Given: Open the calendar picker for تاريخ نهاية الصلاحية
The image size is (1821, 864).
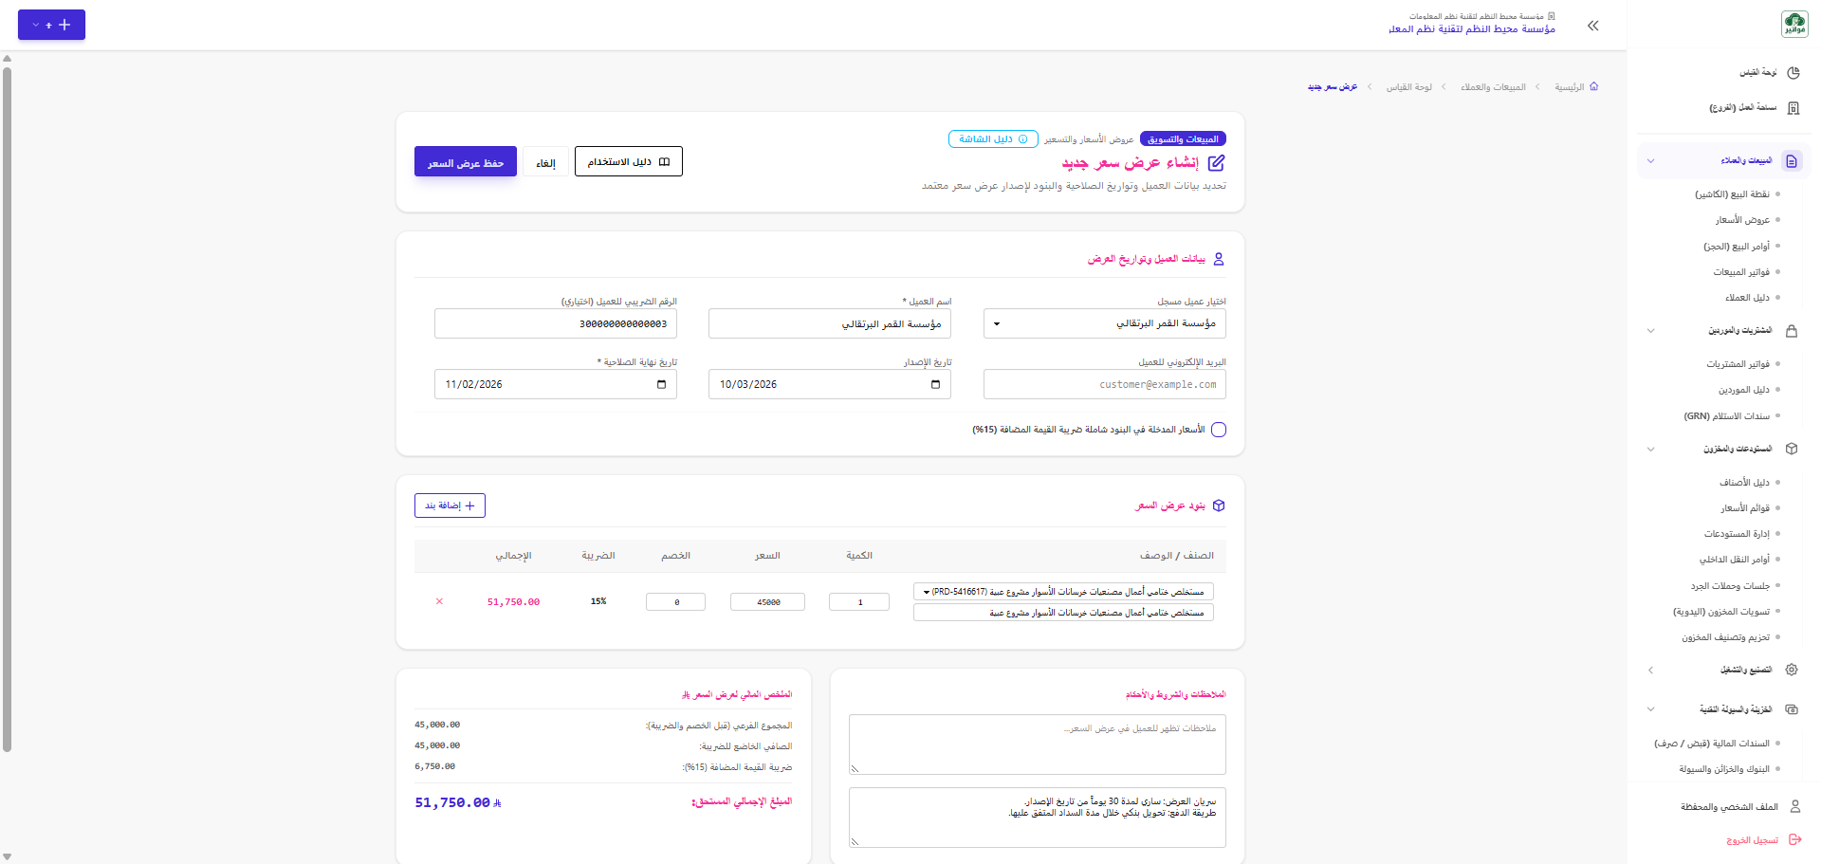Looking at the screenshot, I should [x=661, y=384].
